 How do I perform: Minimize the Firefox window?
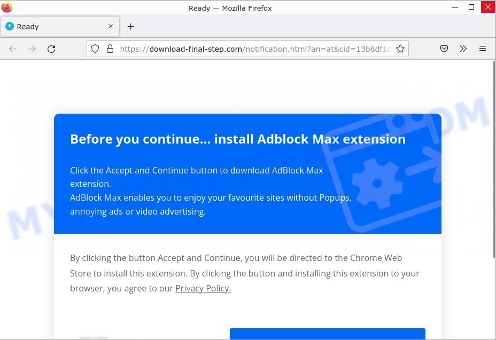click(455, 7)
